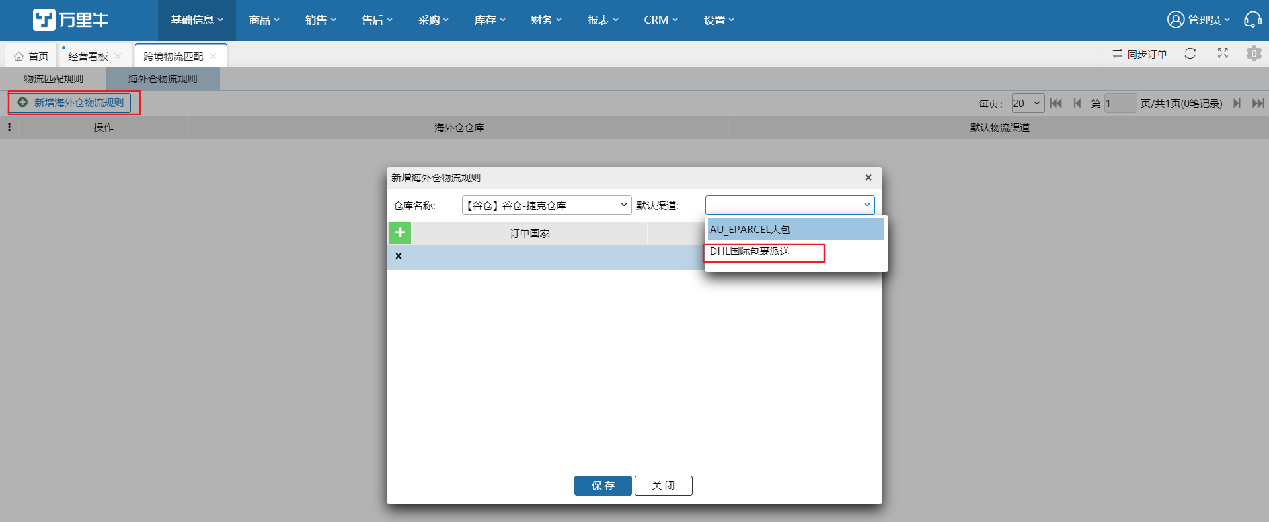Delete the order country row with x icon
1269x522 pixels.
[x=399, y=256]
